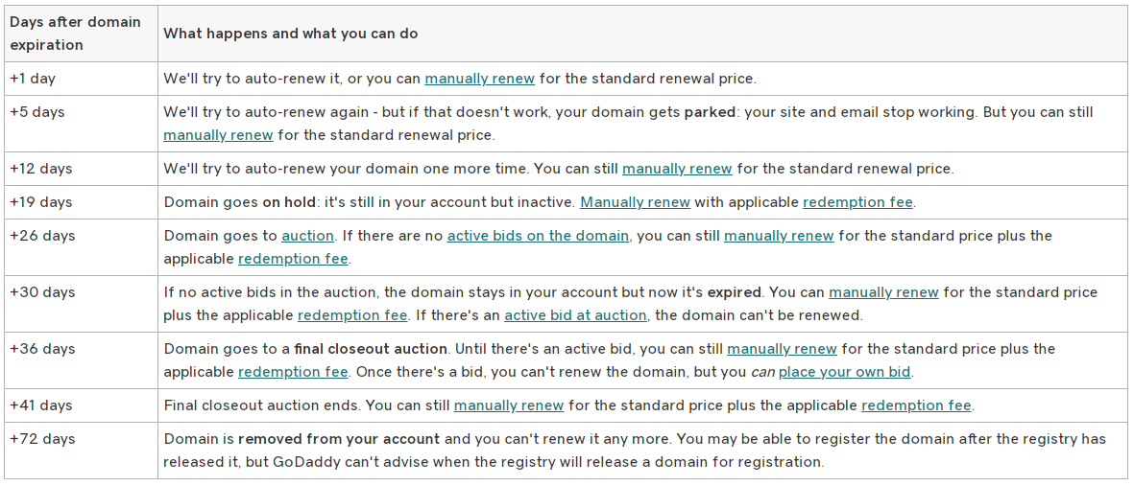Select the '+19 days' cell
The width and height of the screenshot is (1134, 486).
click(x=81, y=203)
